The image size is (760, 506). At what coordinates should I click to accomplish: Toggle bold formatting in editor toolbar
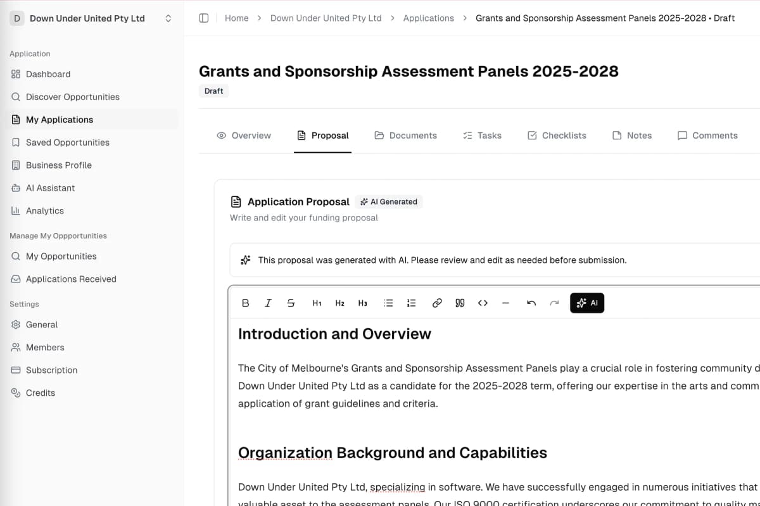[246, 303]
